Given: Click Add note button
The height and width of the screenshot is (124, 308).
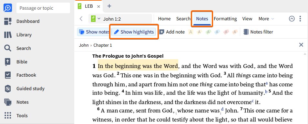Looking at the screenshot, I should (172, 32).
